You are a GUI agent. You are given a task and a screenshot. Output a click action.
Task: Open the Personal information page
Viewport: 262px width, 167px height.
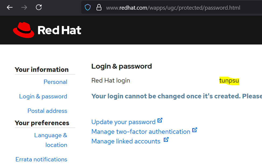tap(55, 82)
